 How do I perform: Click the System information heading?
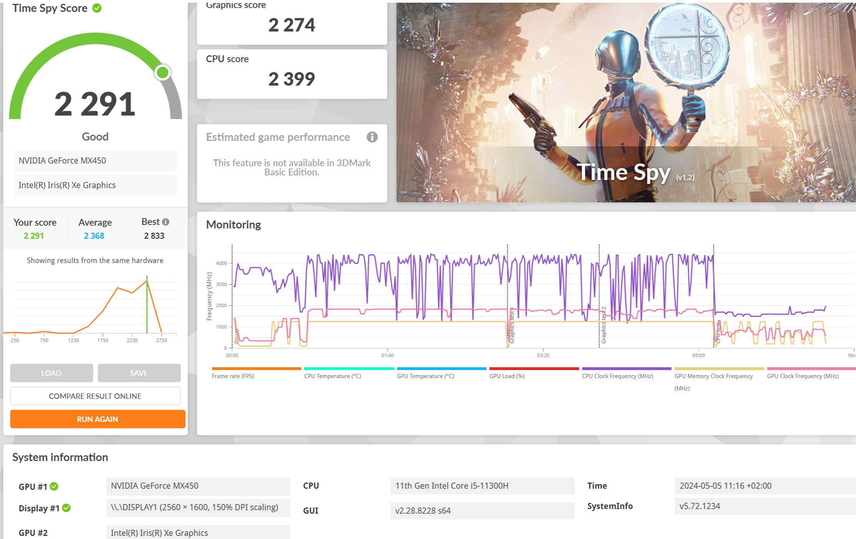[x=60, y=457]
